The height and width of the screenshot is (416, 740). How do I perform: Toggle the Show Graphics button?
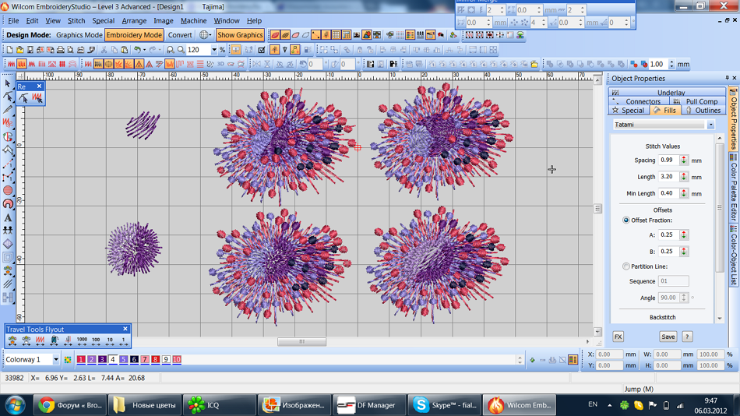pyautogui.click(x=240, y=35)
